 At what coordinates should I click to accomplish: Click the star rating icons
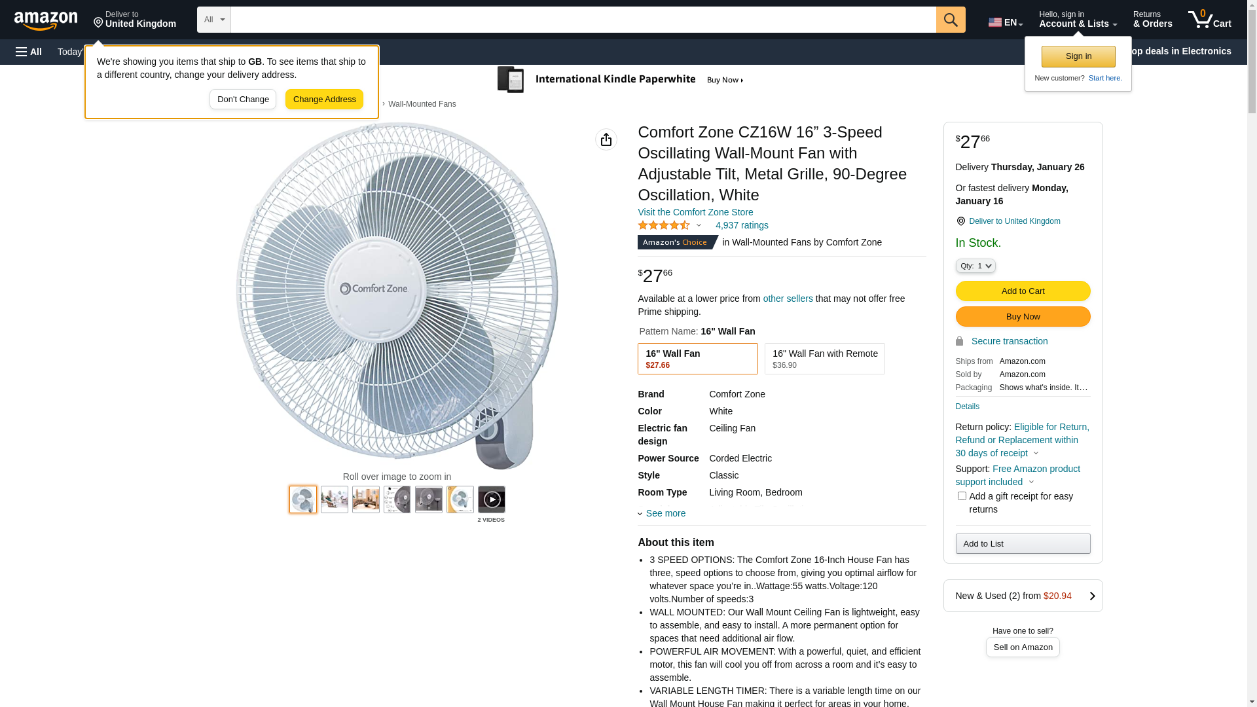(664, 225)
